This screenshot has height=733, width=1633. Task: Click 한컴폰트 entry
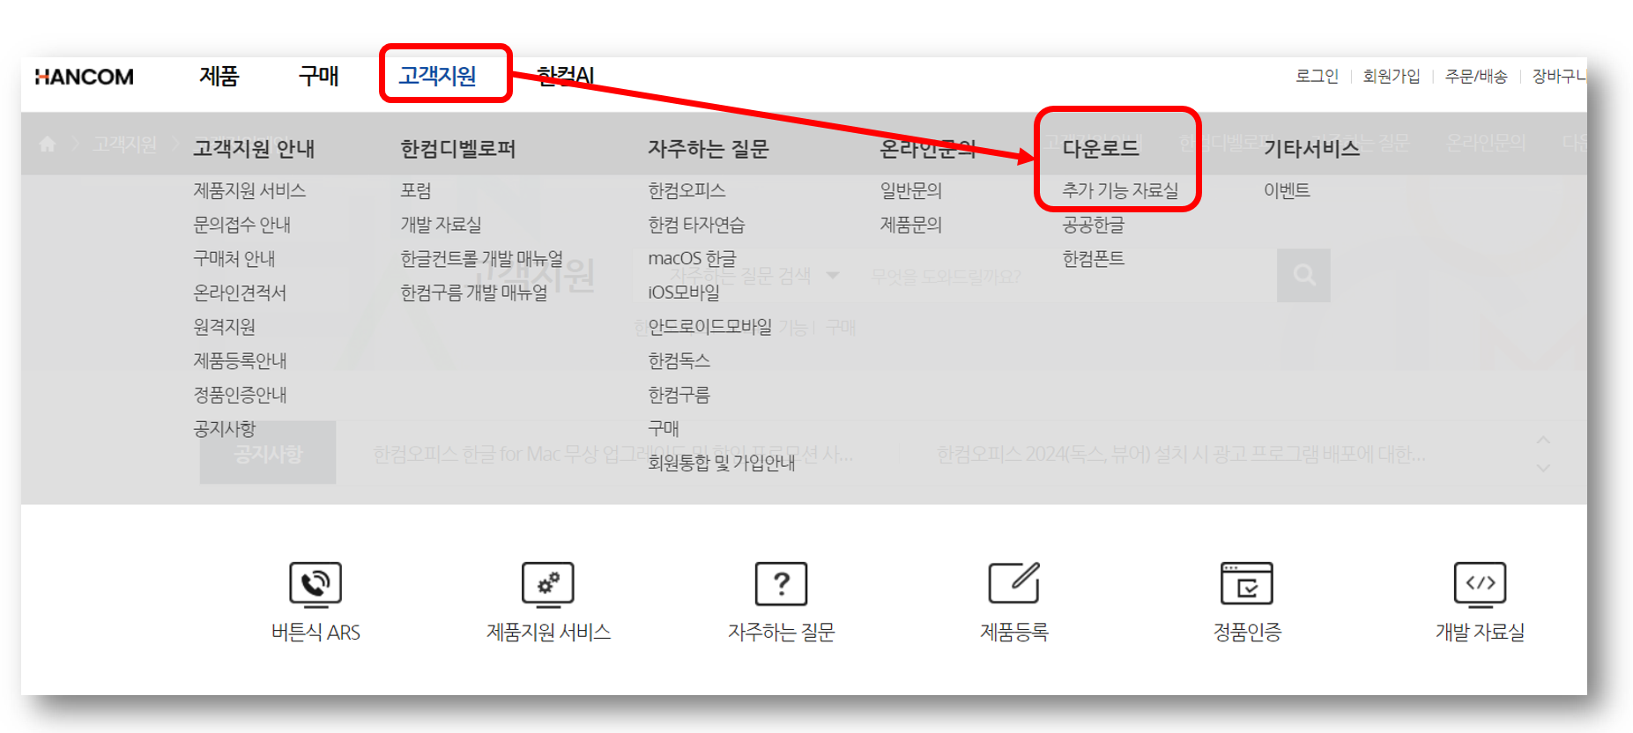point(1093,258)
